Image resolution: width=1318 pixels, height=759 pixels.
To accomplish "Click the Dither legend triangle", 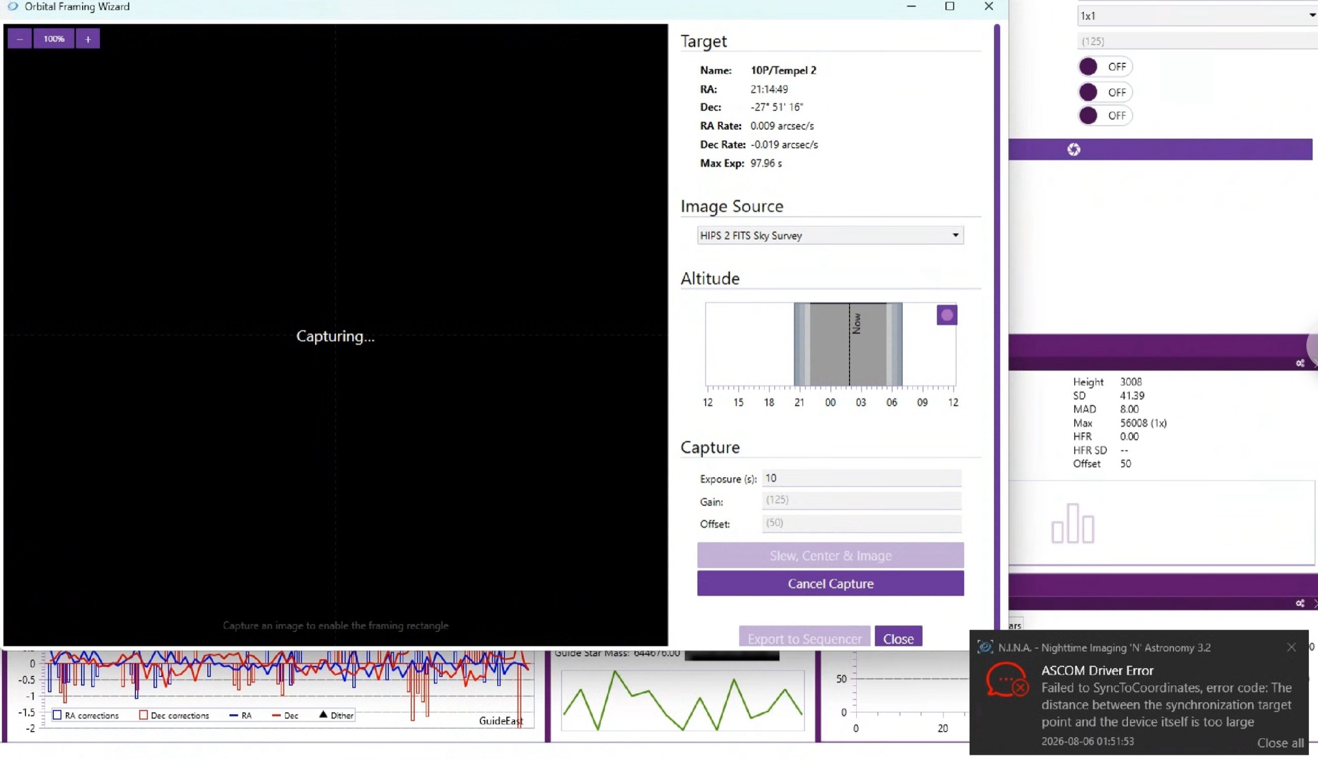I will coord(324,715).
